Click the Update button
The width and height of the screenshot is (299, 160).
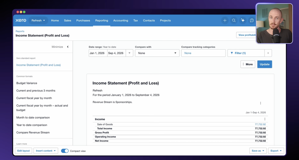pyautogui.click(x=265, y=64)
